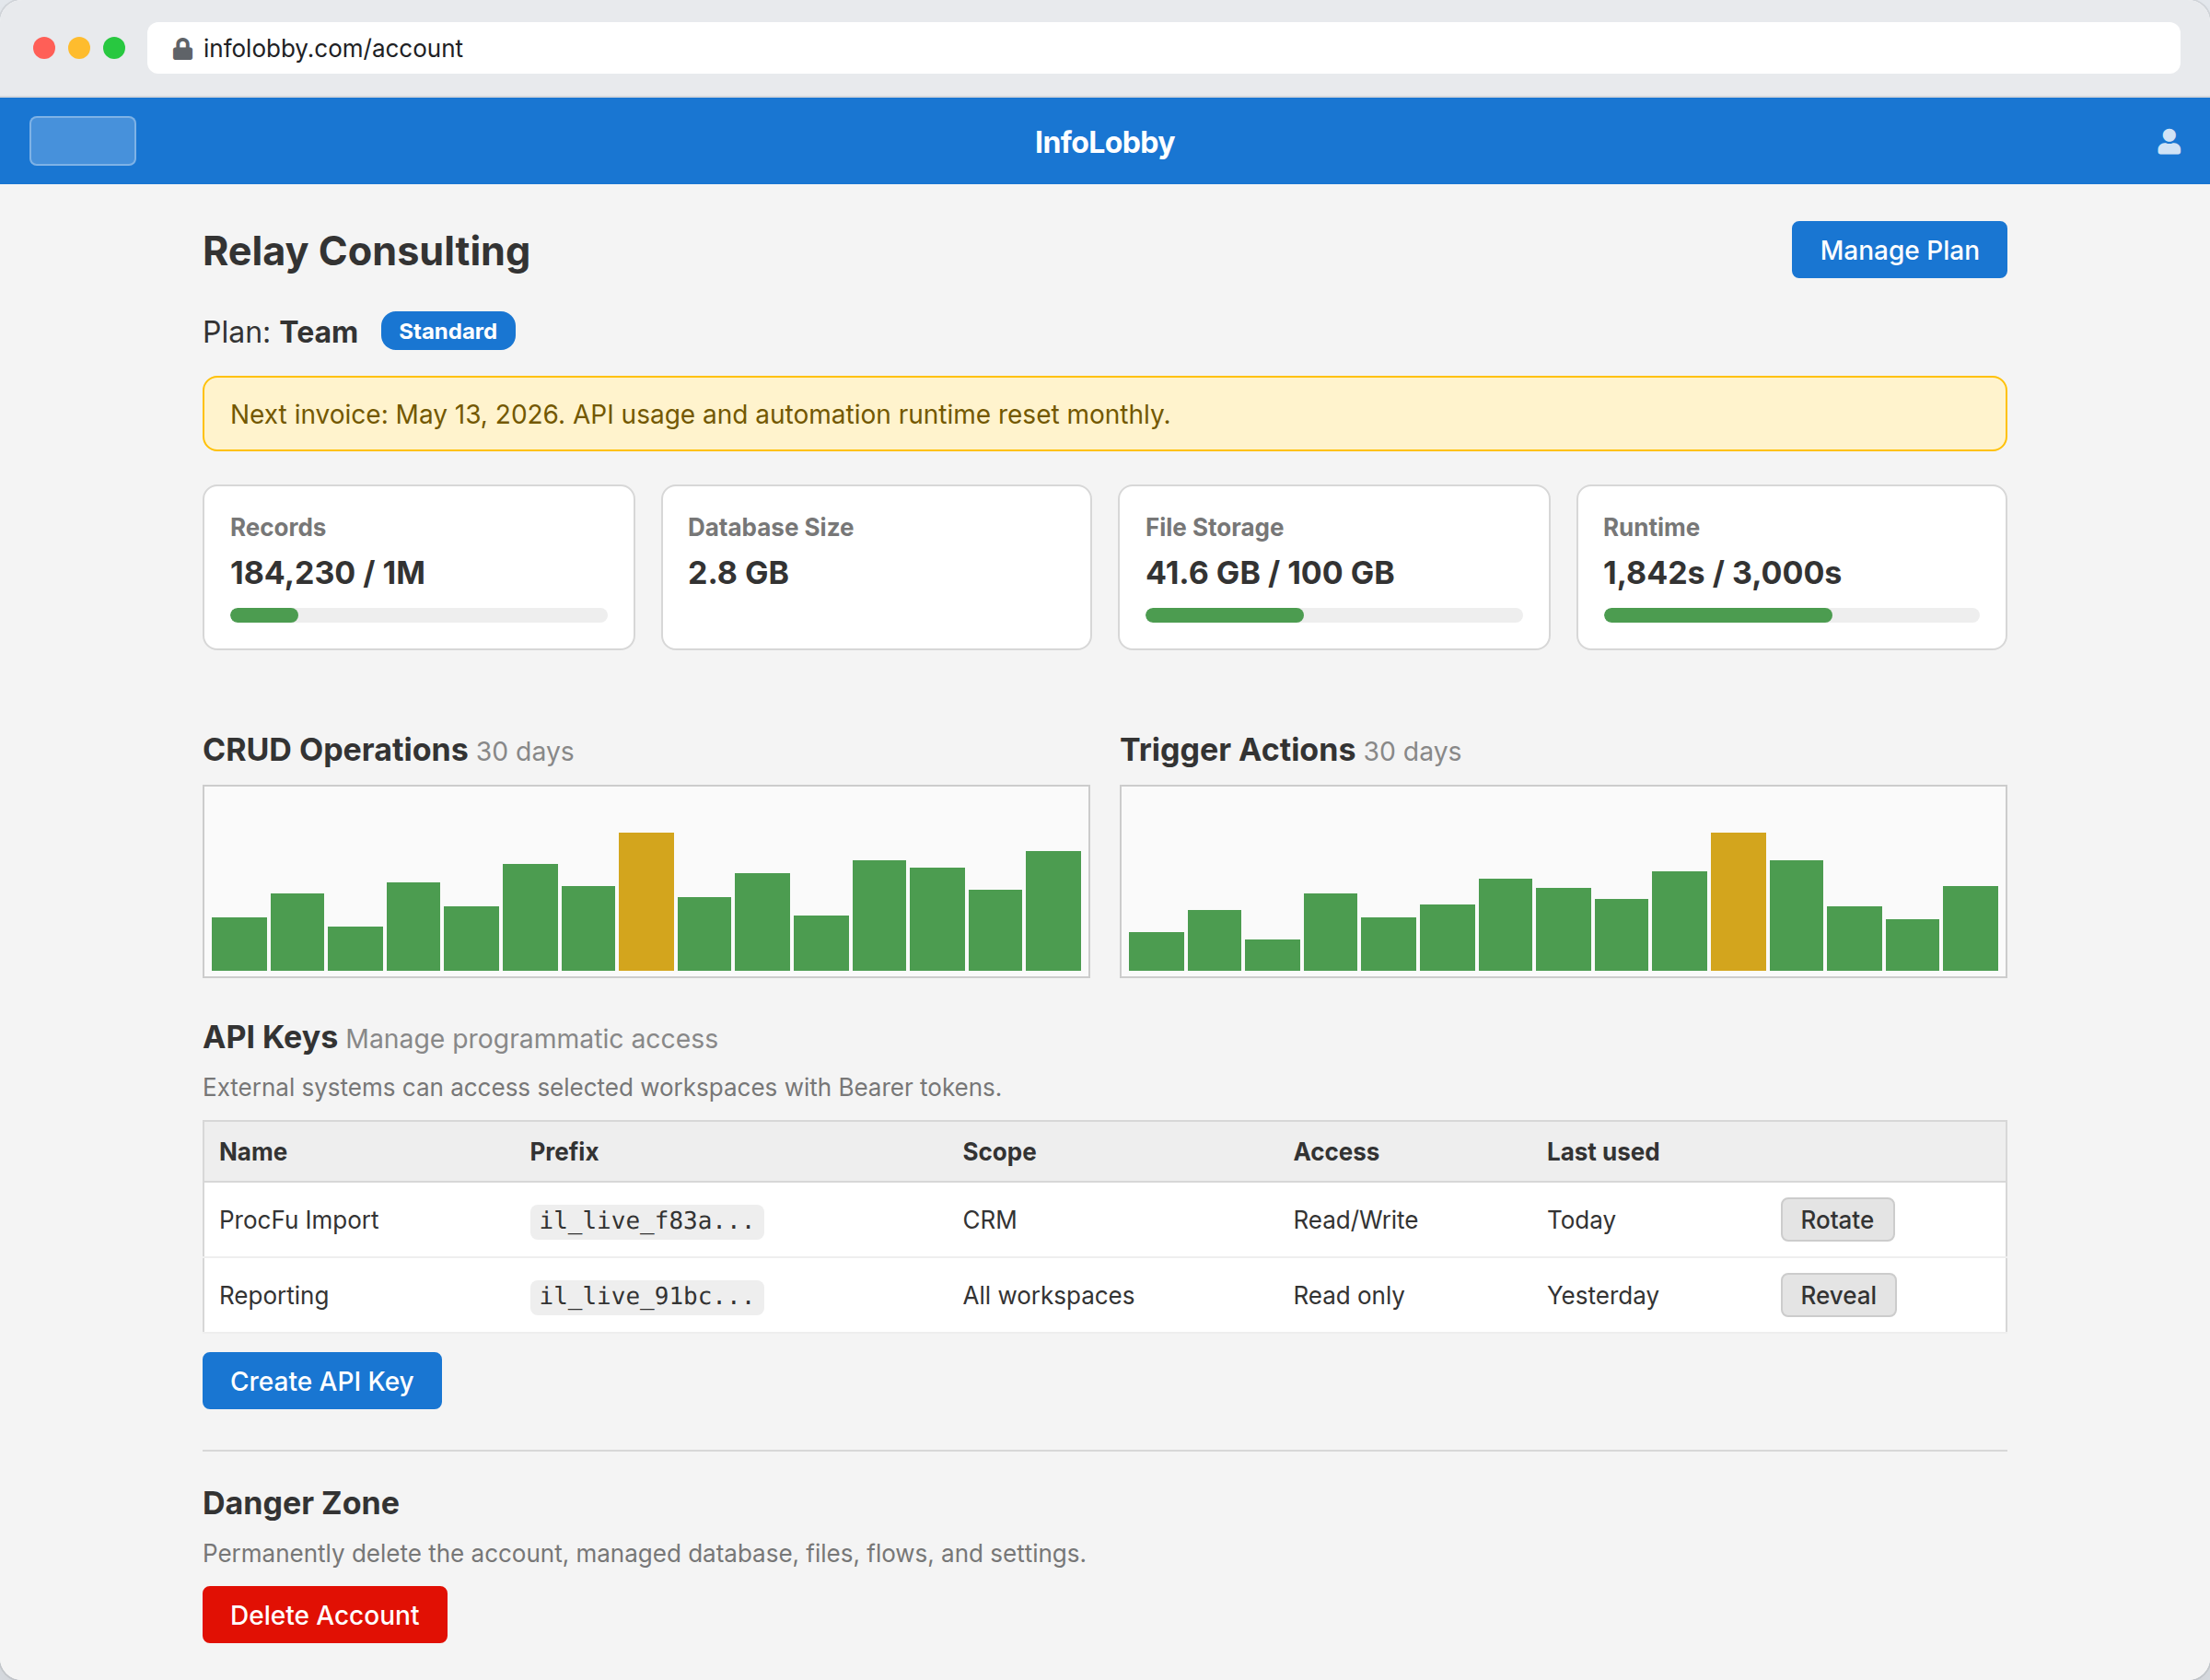Click the blue button on the navbar left
Viewport: 2210px width, 1680px height.
click(82, 140)
